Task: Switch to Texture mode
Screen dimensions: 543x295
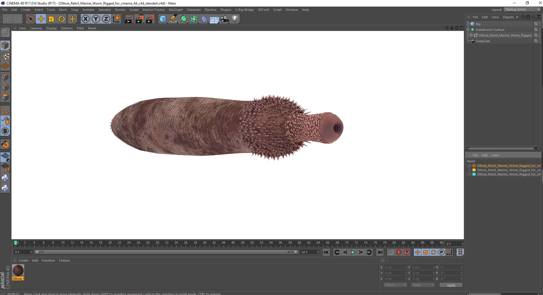Action: (x=5, y=56)
